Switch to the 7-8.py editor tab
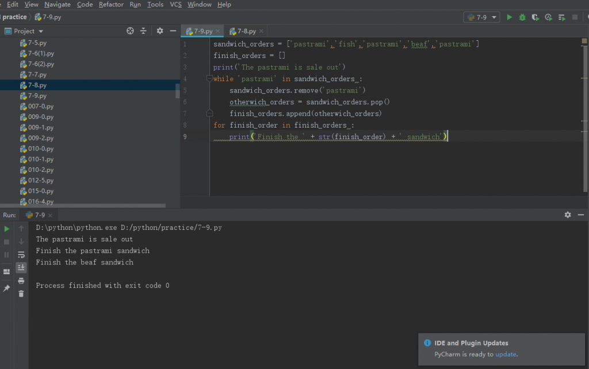 246,31
